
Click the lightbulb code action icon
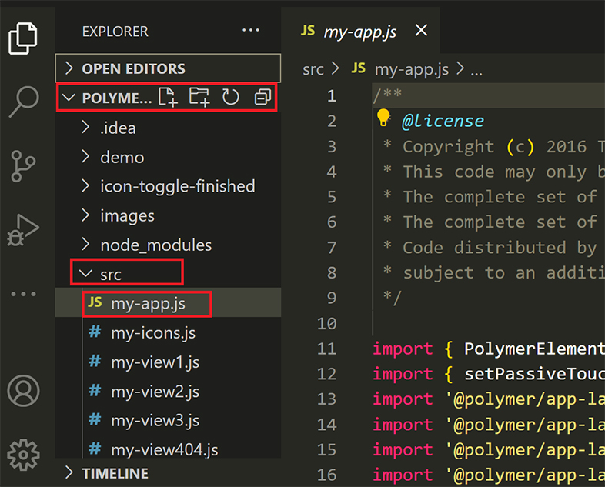click(383, 118)
